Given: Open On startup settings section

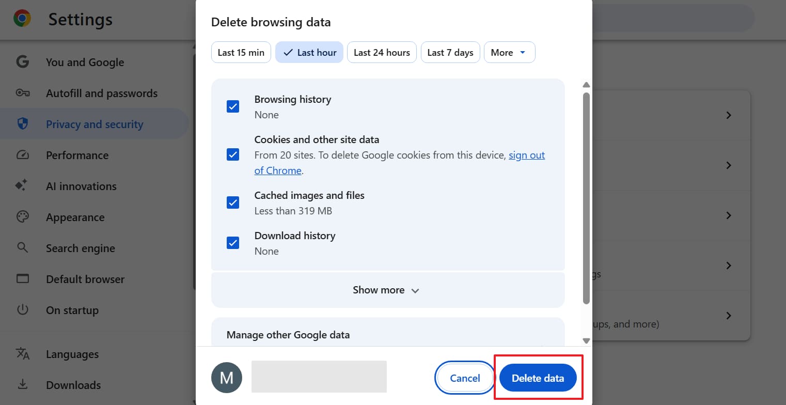Looking at the screenshot, I should click(x=95, y=310).
